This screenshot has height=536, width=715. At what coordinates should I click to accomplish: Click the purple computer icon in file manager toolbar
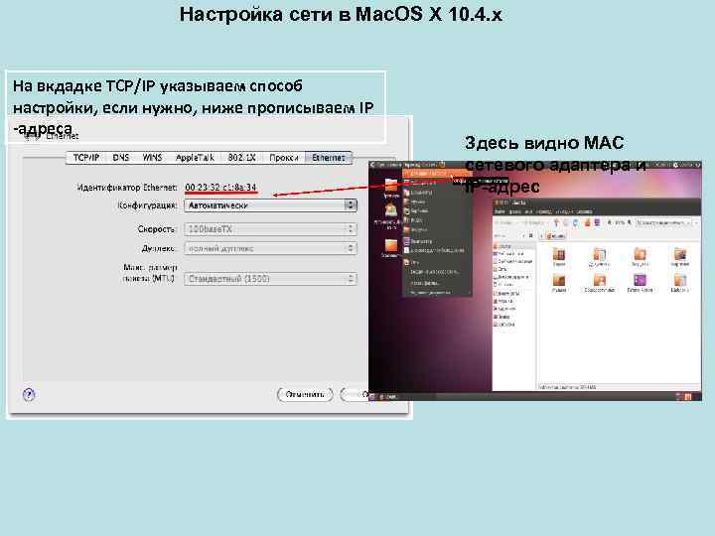coord(597,222)
